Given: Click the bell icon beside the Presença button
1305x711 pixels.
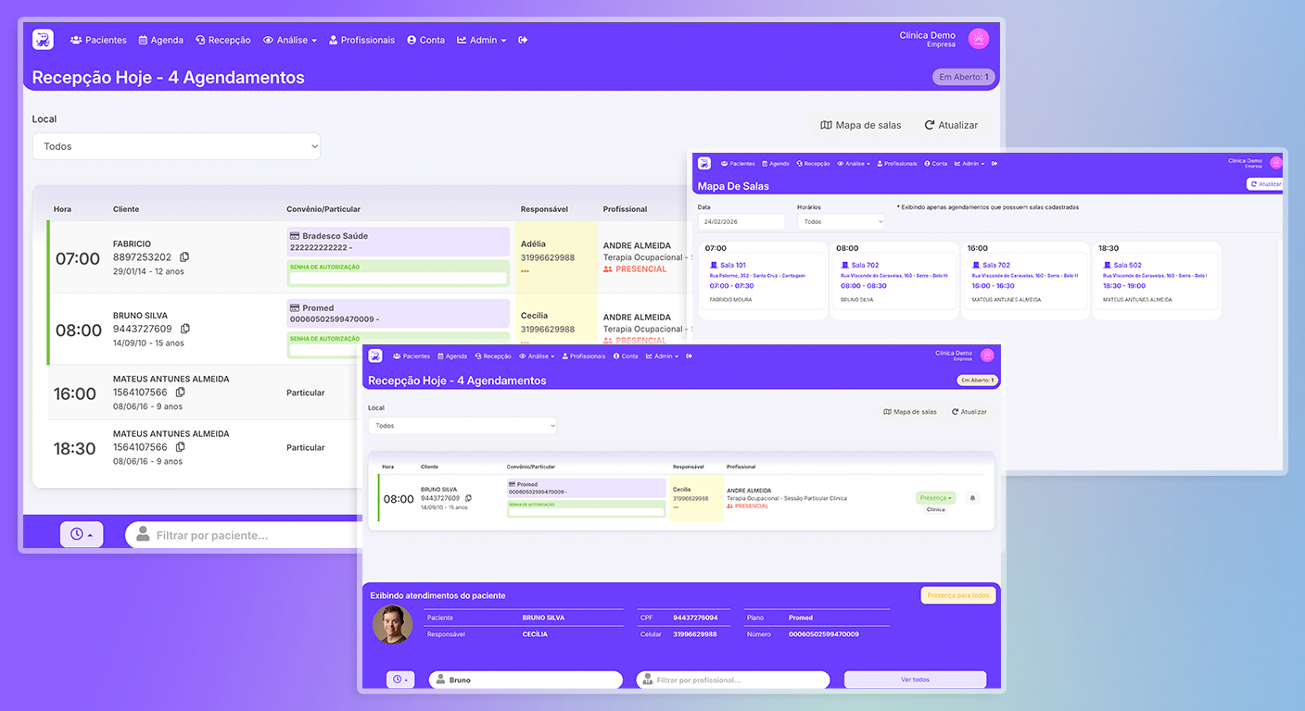Looking at the screenshot, I should pyautogui.click(x=972, y=498).
